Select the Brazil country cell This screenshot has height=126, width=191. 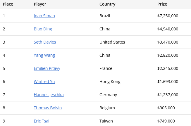click(x=105, y=16)
